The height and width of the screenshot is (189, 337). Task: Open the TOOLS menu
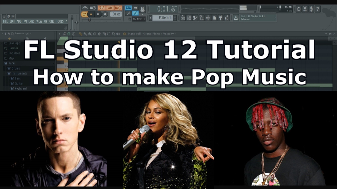[x=60, y=21]
